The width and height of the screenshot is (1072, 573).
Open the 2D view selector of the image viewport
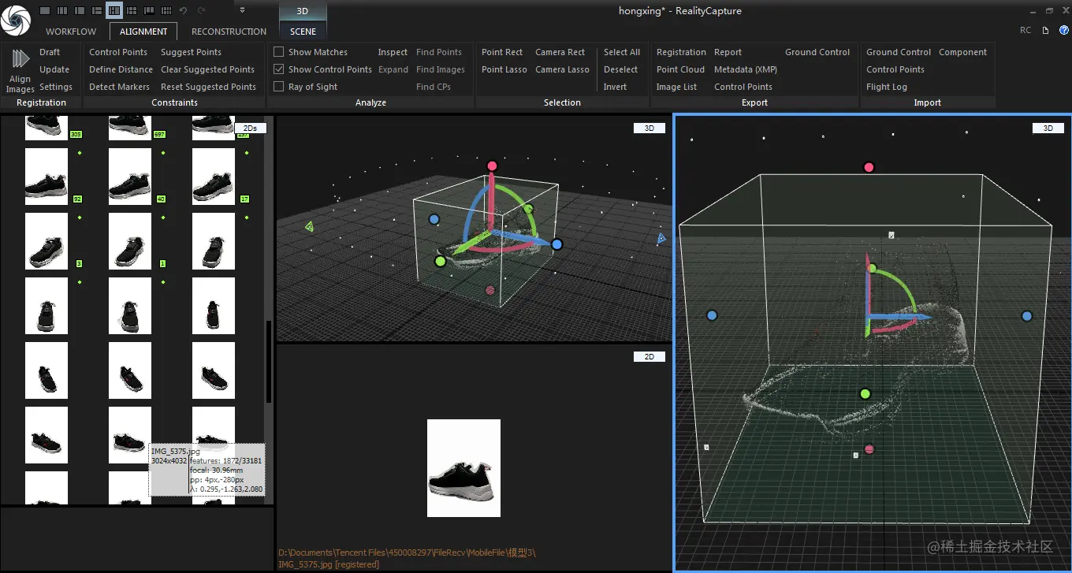pos(650,357)
